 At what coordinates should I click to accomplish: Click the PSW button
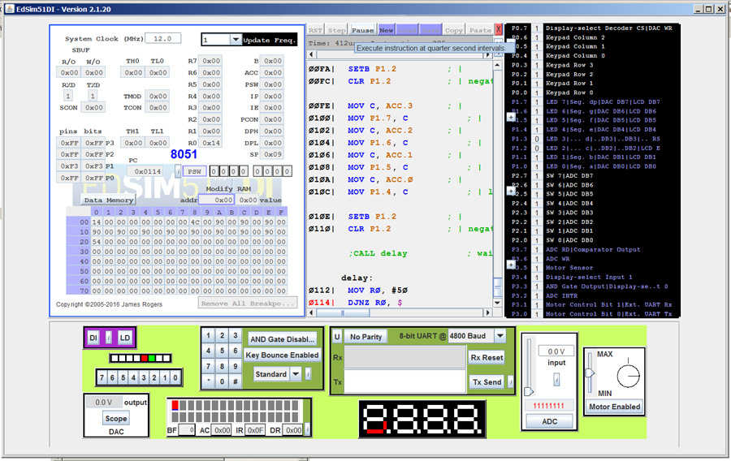tap(194, 171)
